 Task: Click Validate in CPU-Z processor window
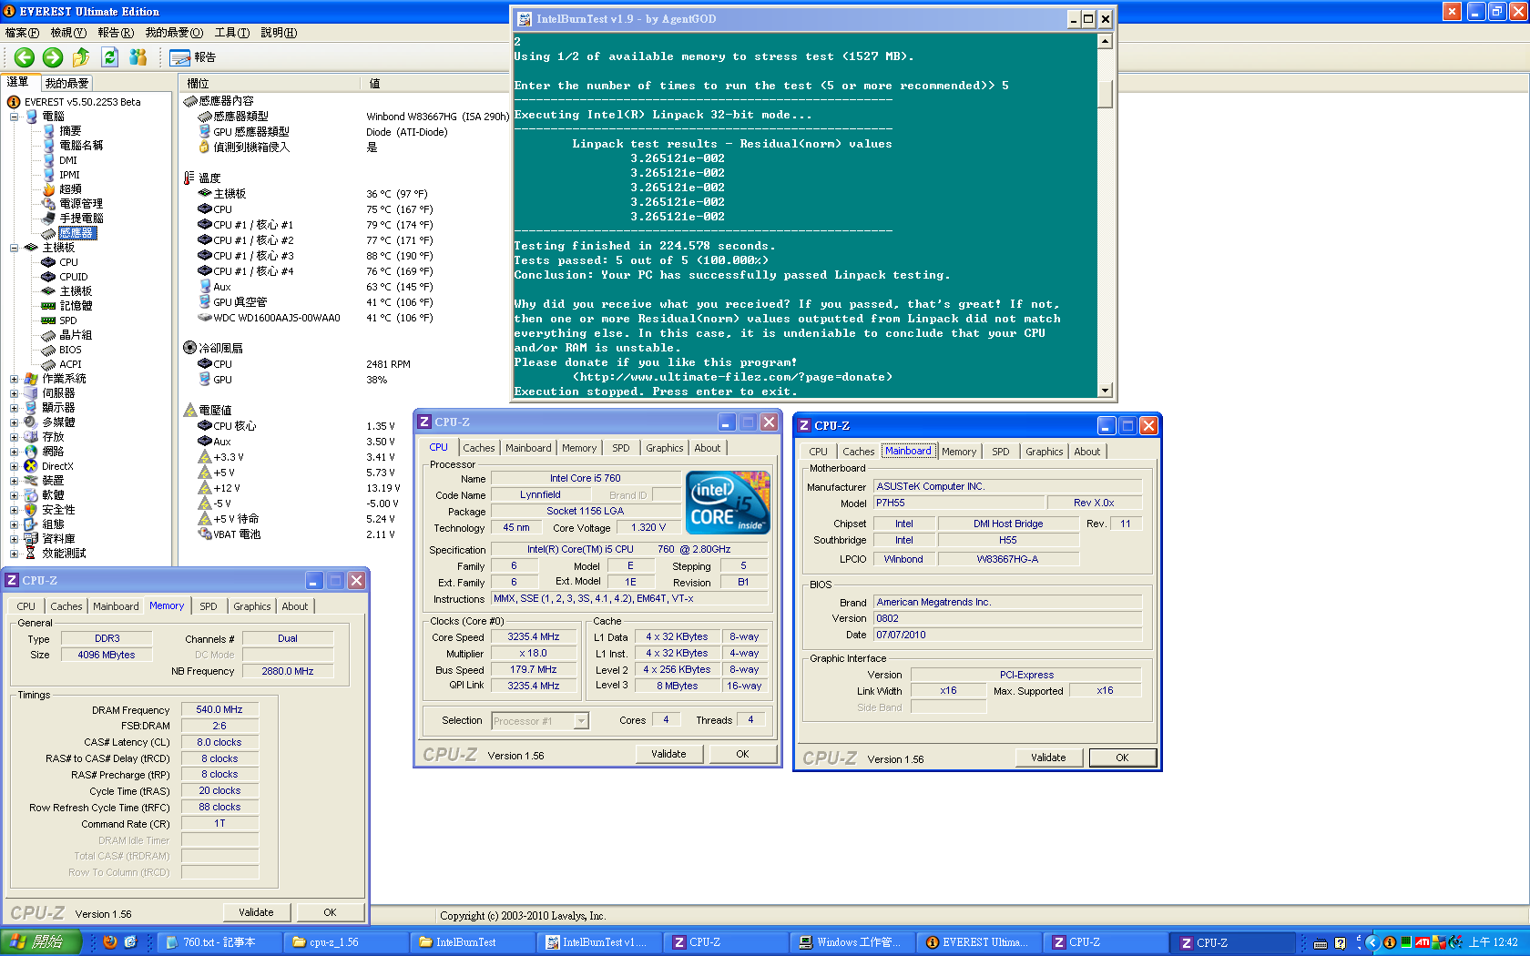pos(668,754)
